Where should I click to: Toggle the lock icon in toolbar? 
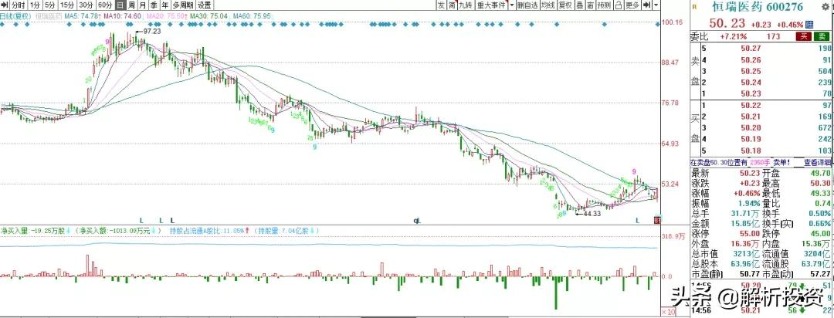(x=618, y=5)
